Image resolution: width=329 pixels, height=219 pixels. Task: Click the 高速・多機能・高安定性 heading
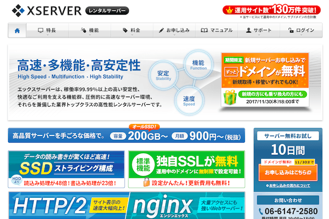coord(79,65)
